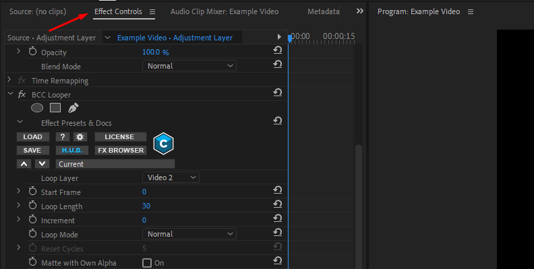This screenshot has height=269, width=534.
Task: Expand the Increment property
Action: click(19, 219)
